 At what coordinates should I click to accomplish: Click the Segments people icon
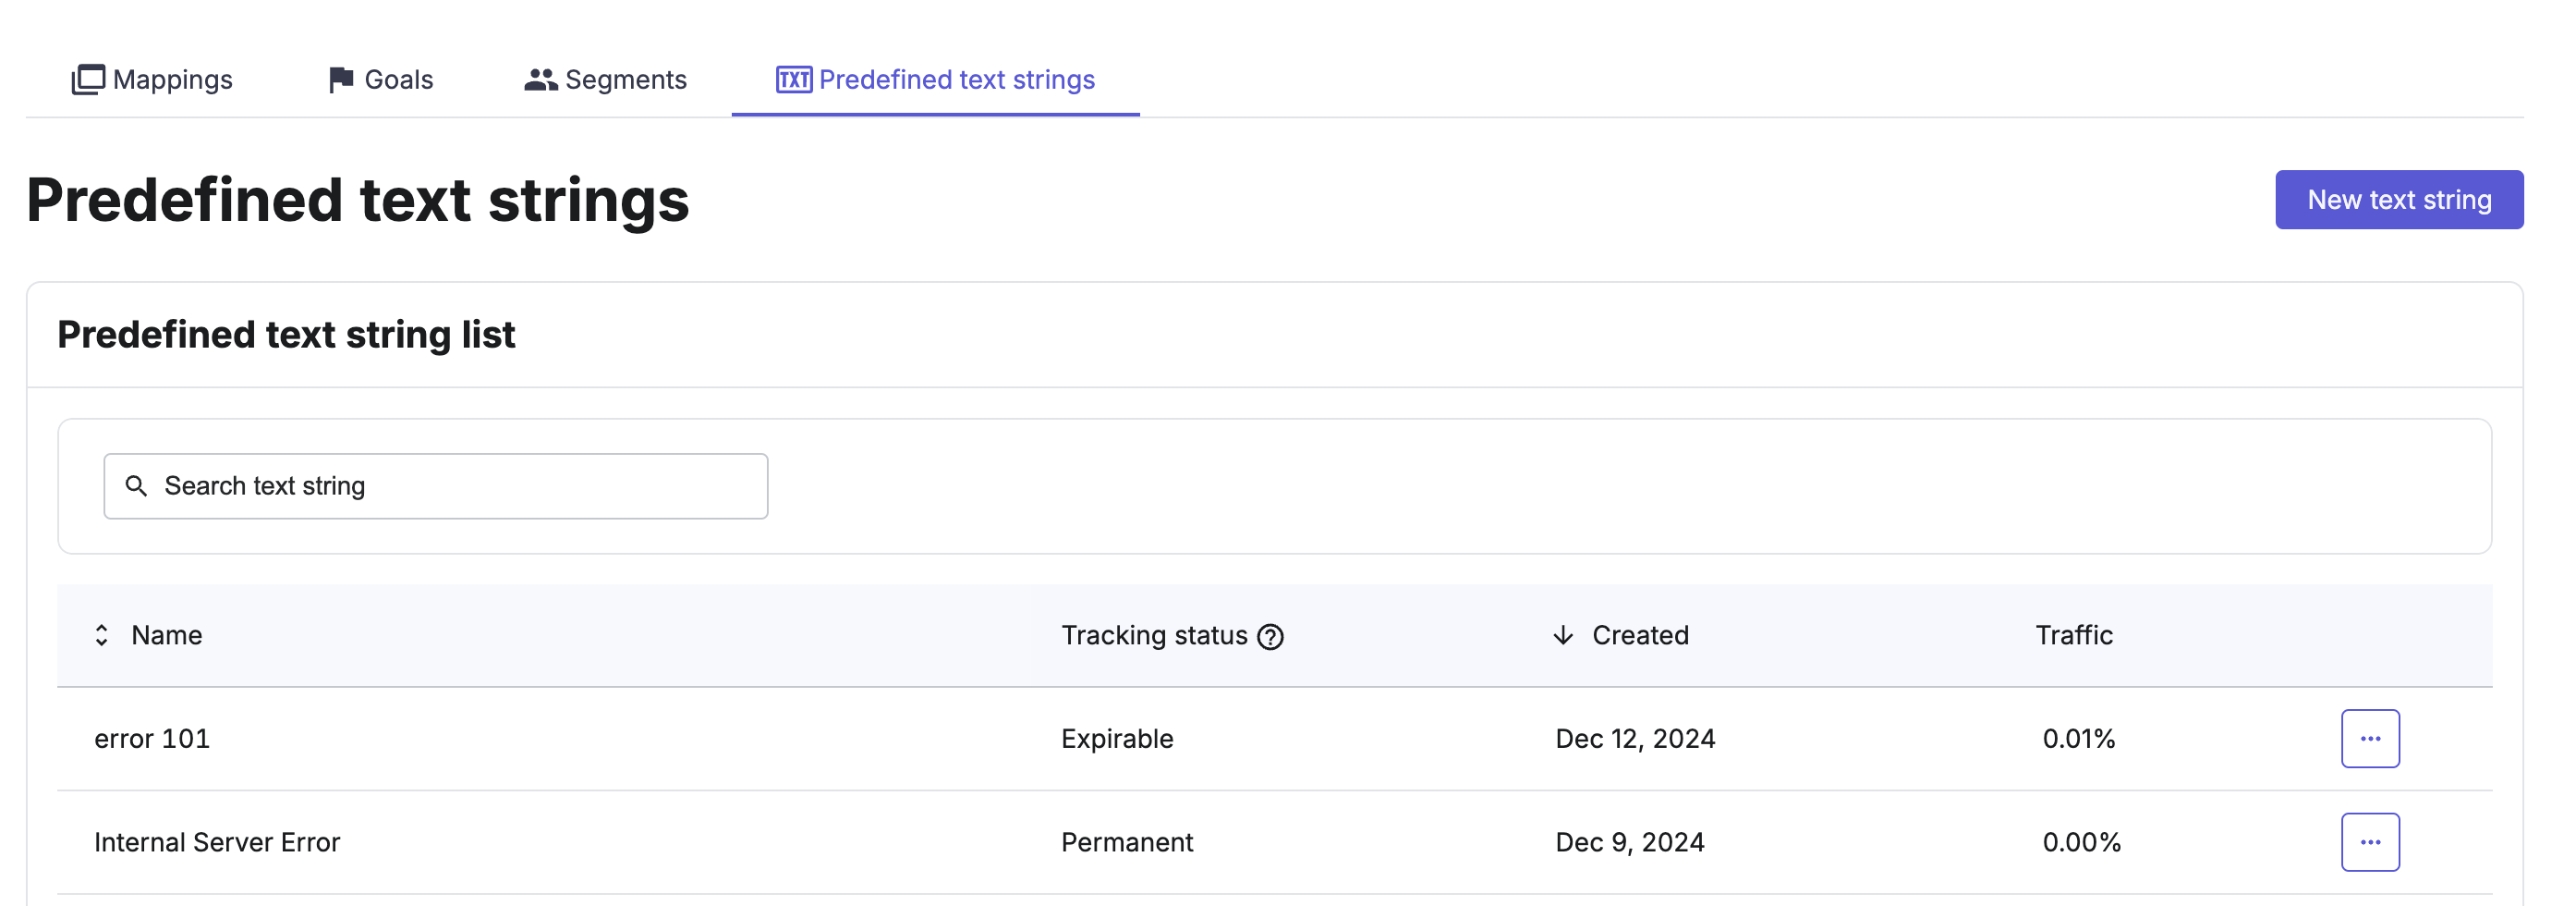[540, 80]
